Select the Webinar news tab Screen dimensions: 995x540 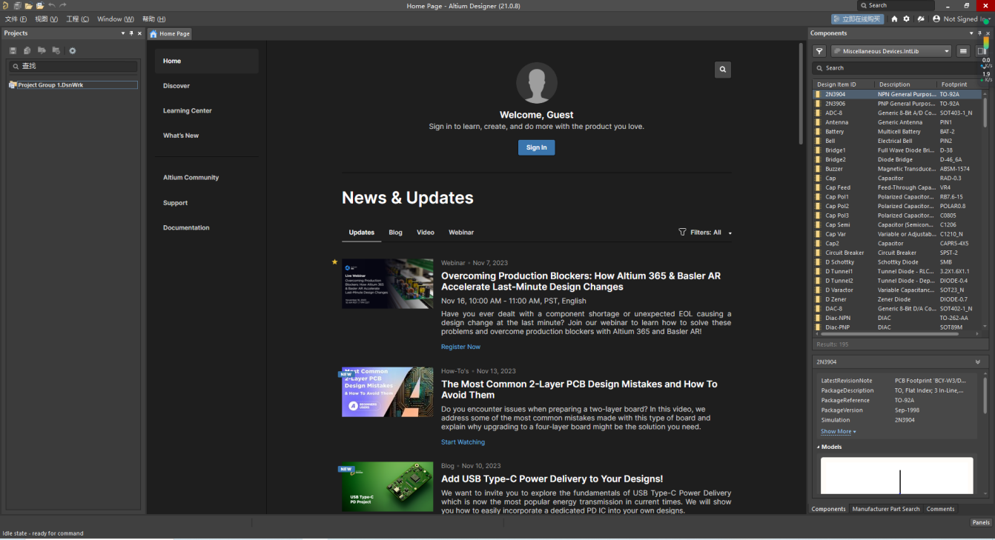coord(461,233)
